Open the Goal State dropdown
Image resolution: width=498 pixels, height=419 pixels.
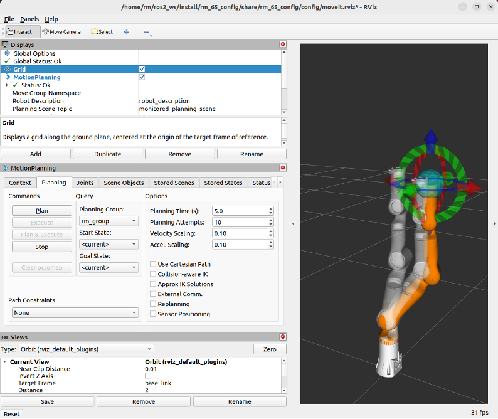(109, 267)
